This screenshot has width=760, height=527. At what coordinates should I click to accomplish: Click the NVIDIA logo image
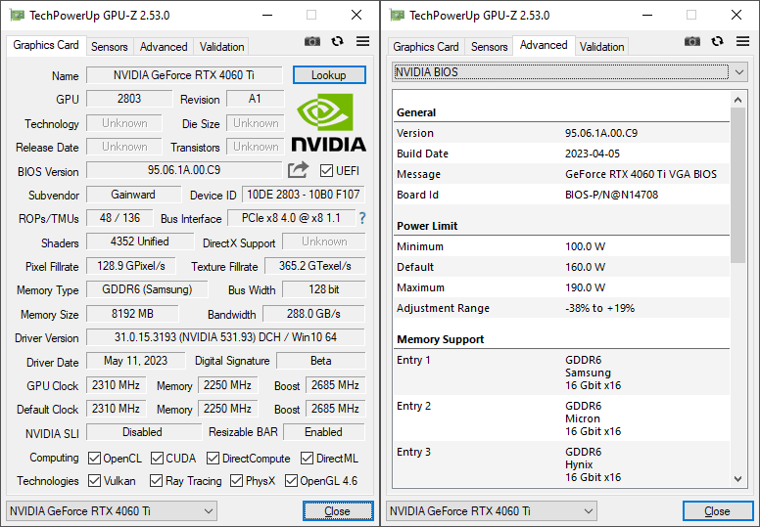[328, 123]
